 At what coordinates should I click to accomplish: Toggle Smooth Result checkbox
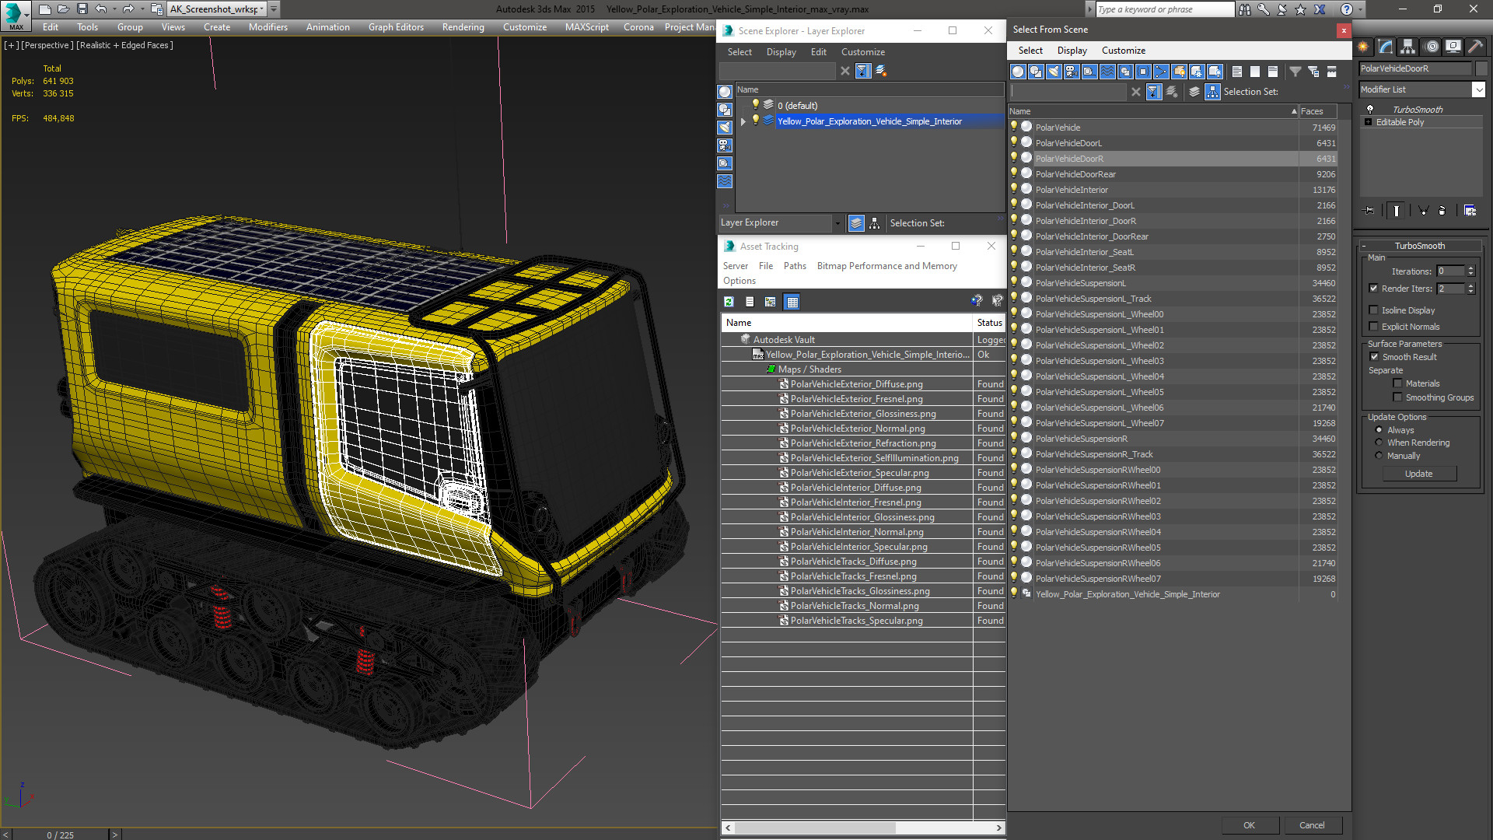tap(1374, 357)
